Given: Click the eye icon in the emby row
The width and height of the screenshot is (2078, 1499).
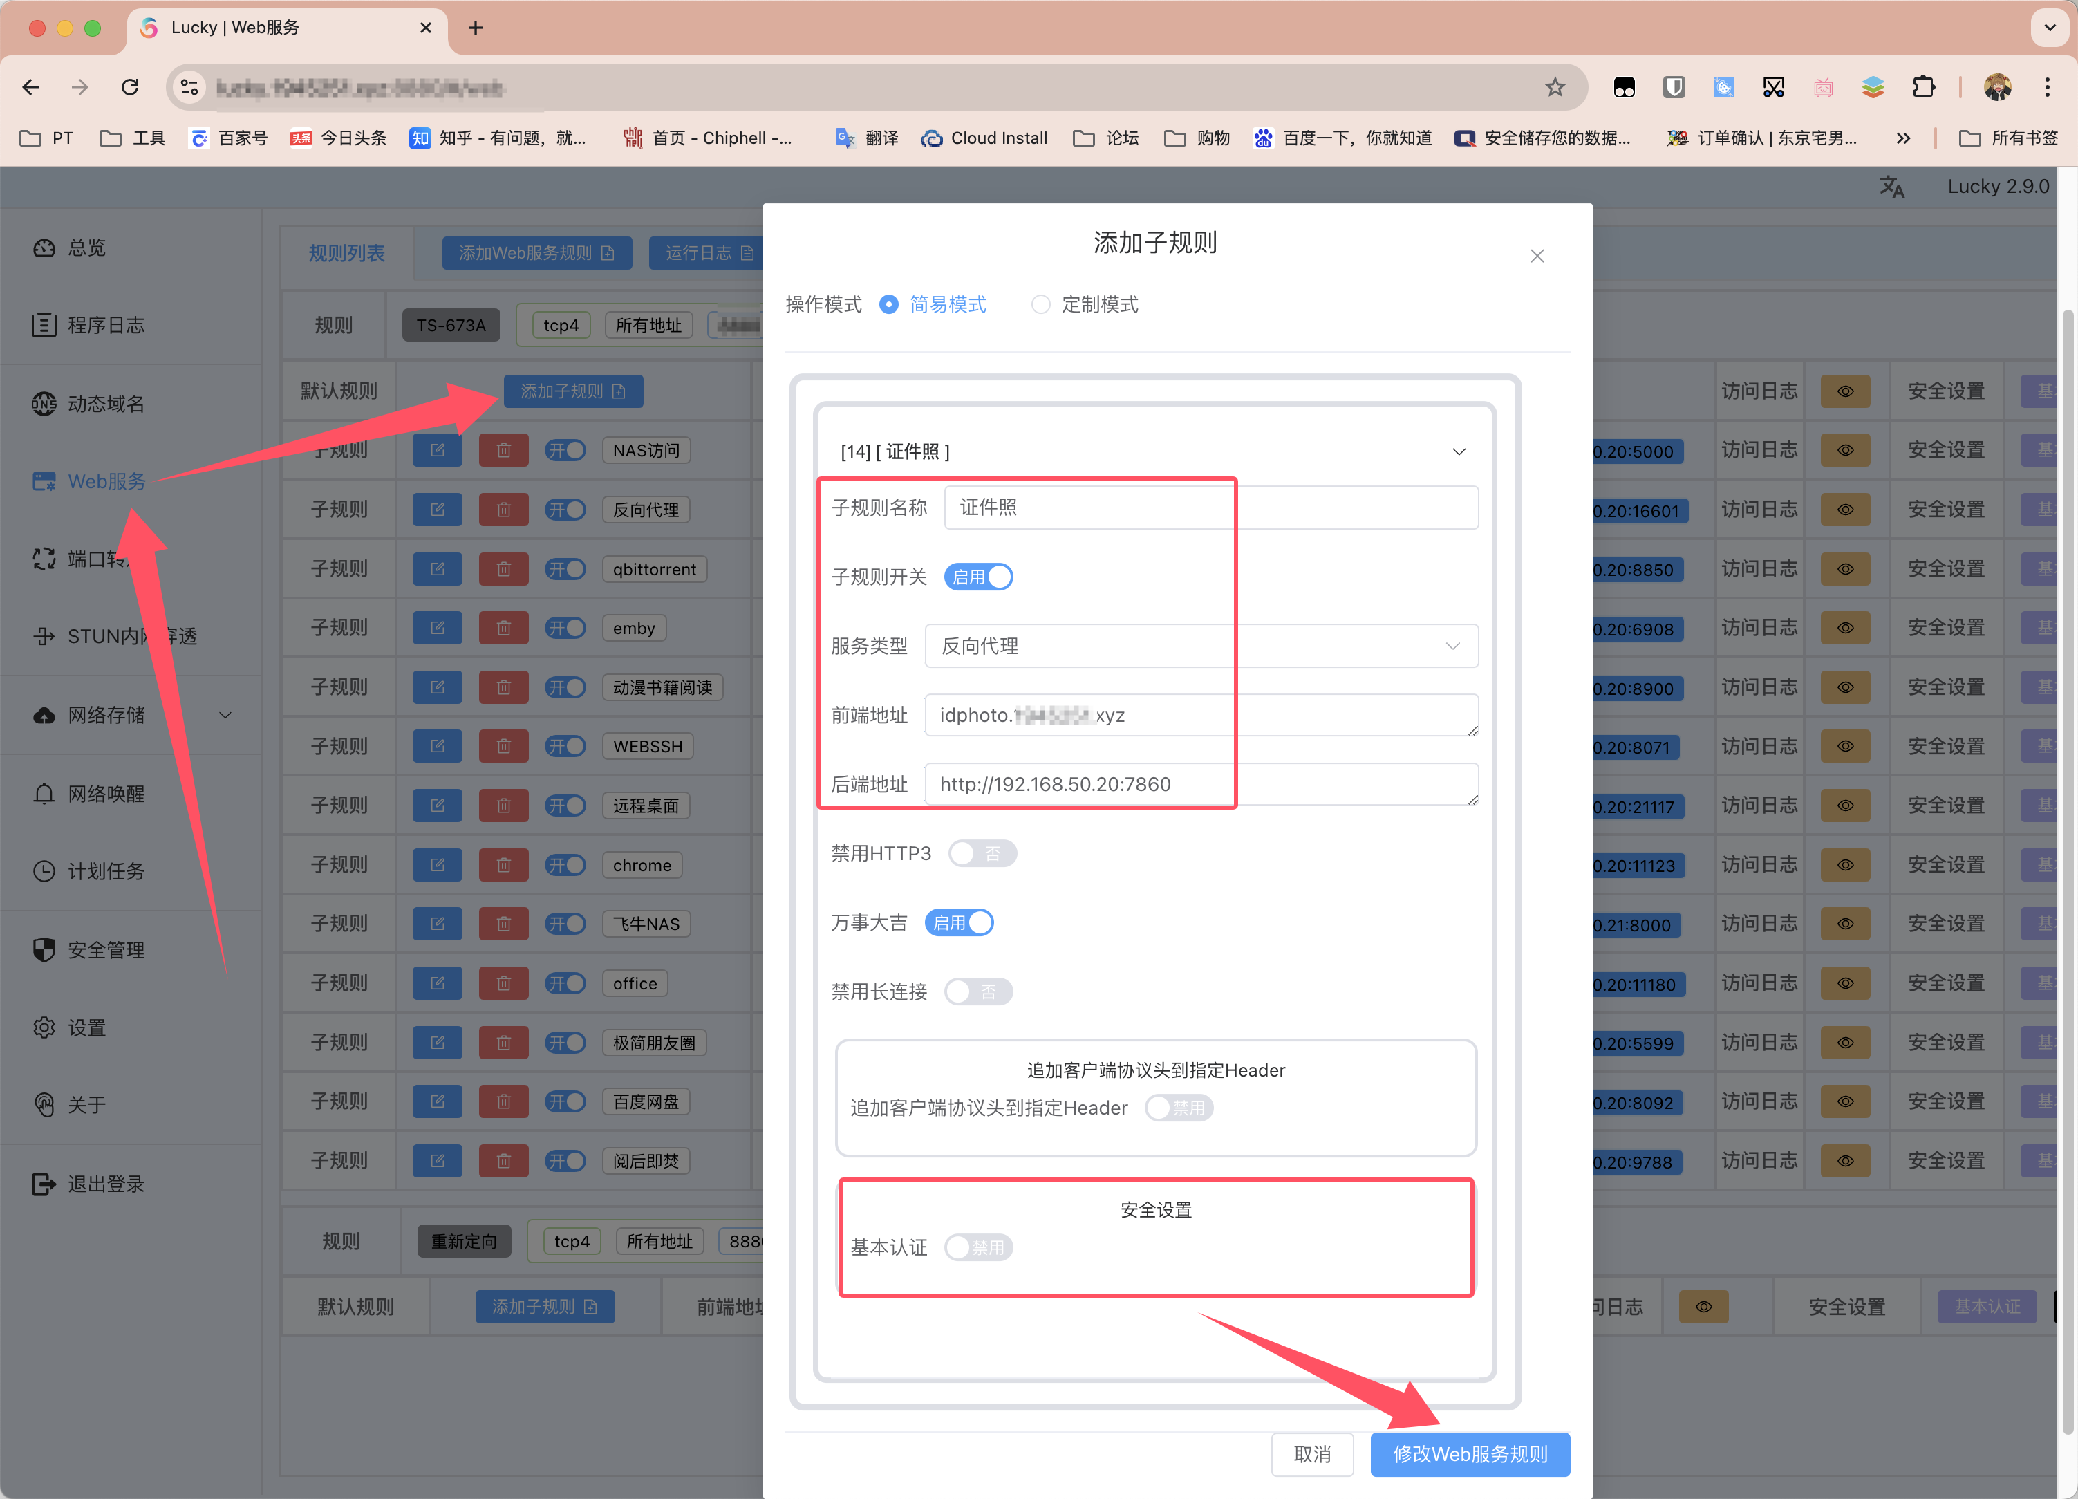Looking at the screenshot, I should (x=1844, y=629).
